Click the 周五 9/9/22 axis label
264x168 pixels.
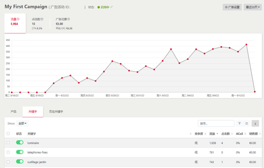coord(213,95)
